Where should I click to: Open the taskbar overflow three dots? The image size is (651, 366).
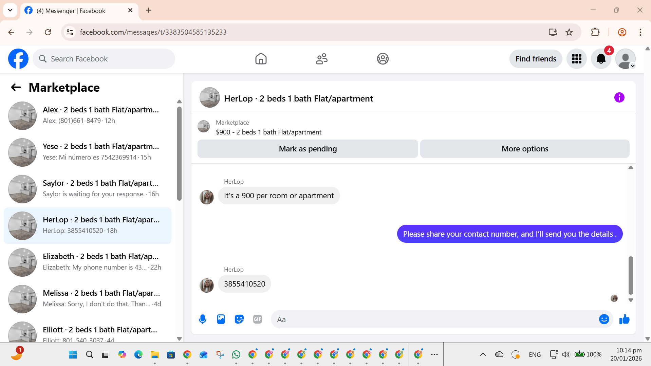[434, 355]
